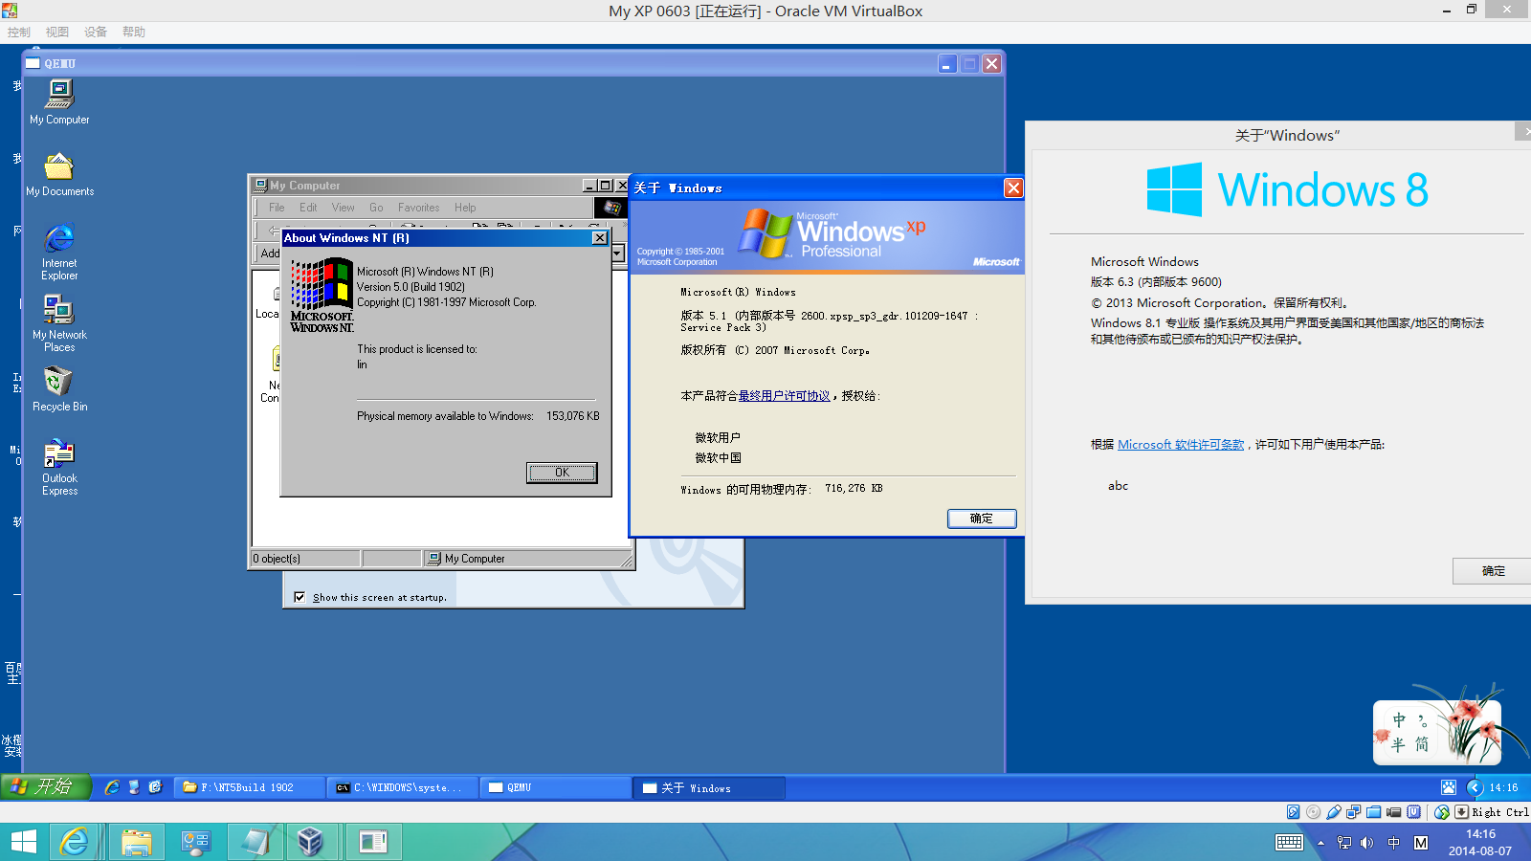Open File menu in My Computer window
The width and height of the screenshot is (1531, 861).
(277, 208)
